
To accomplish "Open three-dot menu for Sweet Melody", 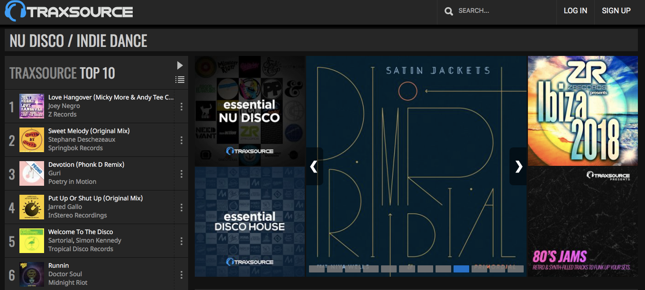I will click(182, 140).
